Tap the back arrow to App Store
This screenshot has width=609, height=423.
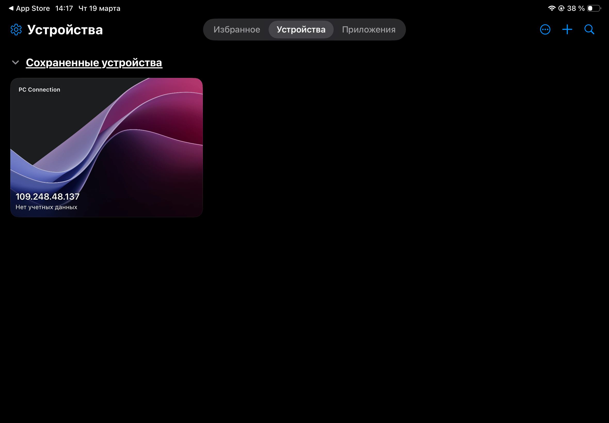click(x=11, y=9)
